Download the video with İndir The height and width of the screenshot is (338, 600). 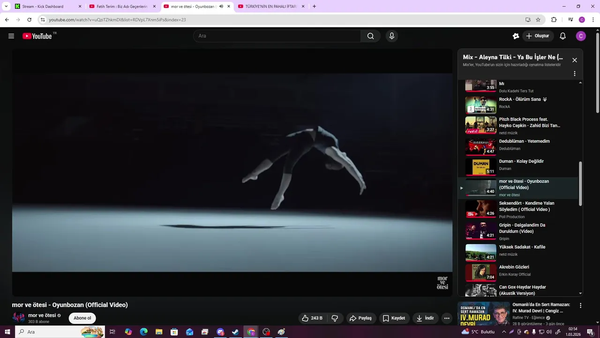click(425, 318)
